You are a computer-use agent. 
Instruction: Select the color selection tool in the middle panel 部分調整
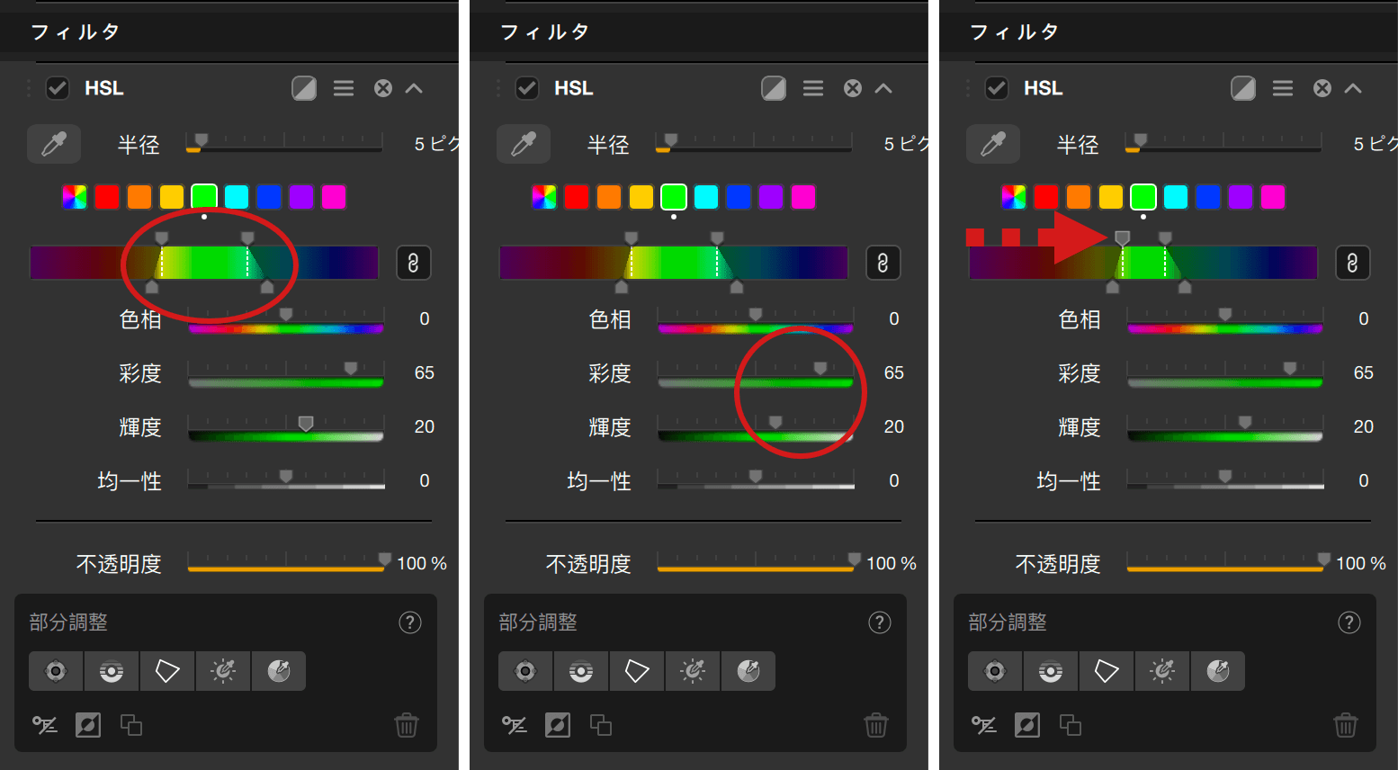748,671
